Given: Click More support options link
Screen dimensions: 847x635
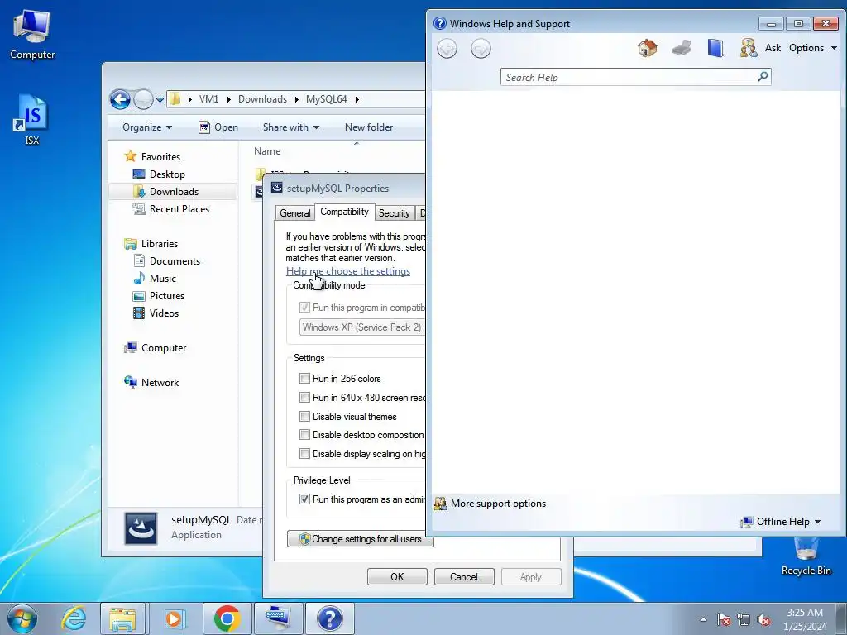Looking at the screenshot, I should pos(498,504).
